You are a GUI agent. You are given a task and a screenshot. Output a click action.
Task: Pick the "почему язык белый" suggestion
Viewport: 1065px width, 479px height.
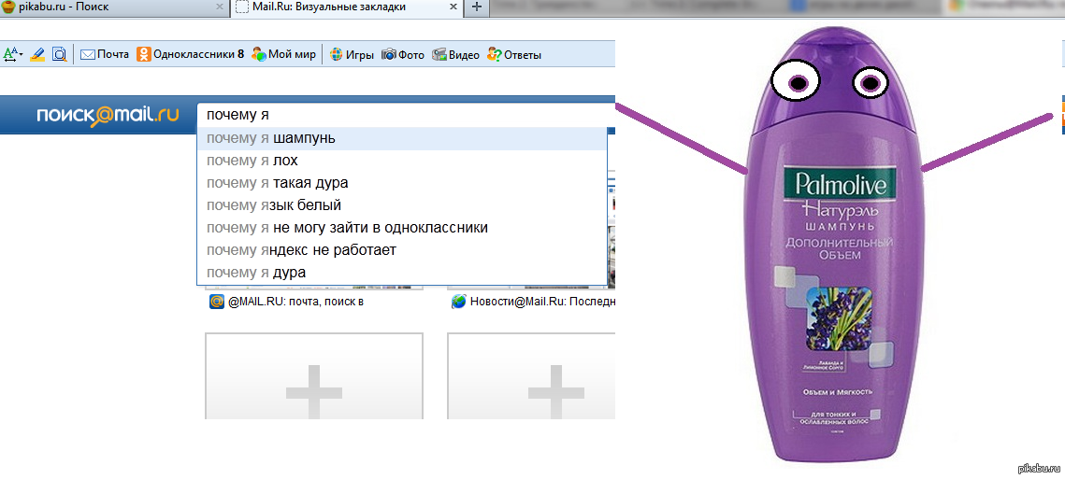(x=274, y=205)
